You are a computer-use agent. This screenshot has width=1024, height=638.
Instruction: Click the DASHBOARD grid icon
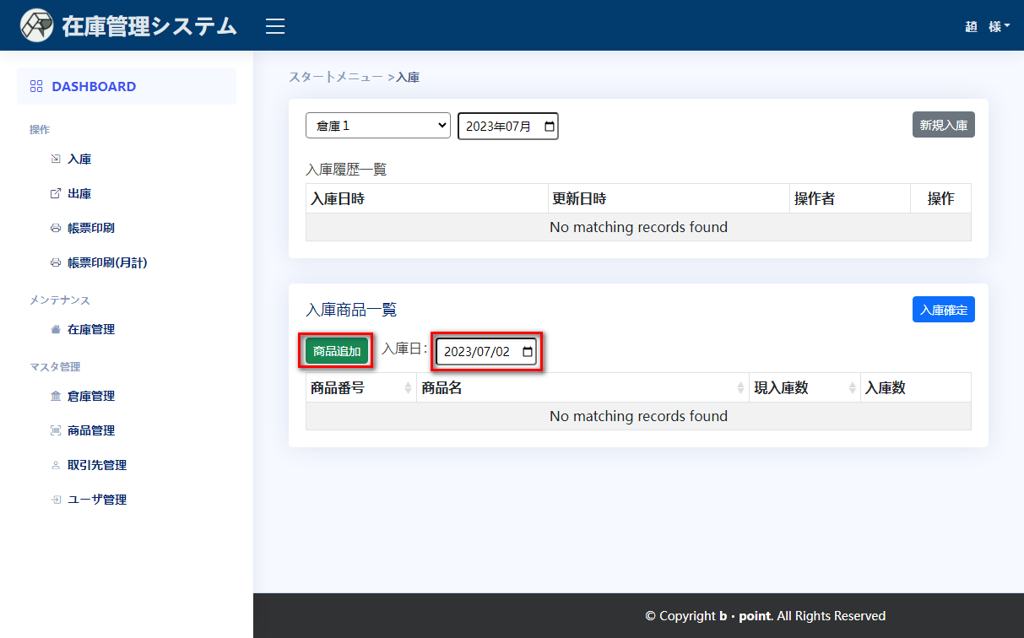pyautogui.click(x=36, y=86)
